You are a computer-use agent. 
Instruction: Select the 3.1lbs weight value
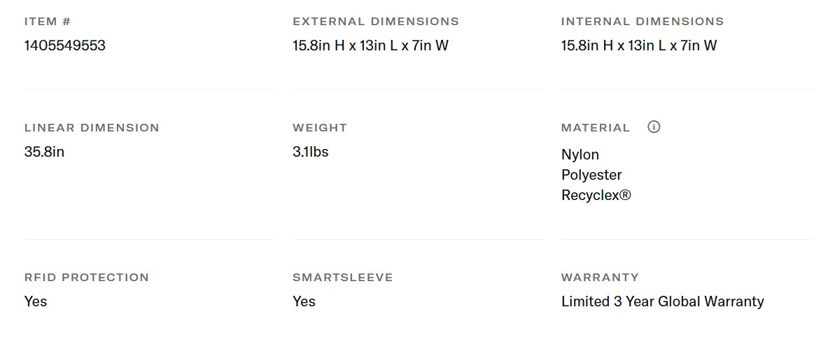tap(310, 152)
